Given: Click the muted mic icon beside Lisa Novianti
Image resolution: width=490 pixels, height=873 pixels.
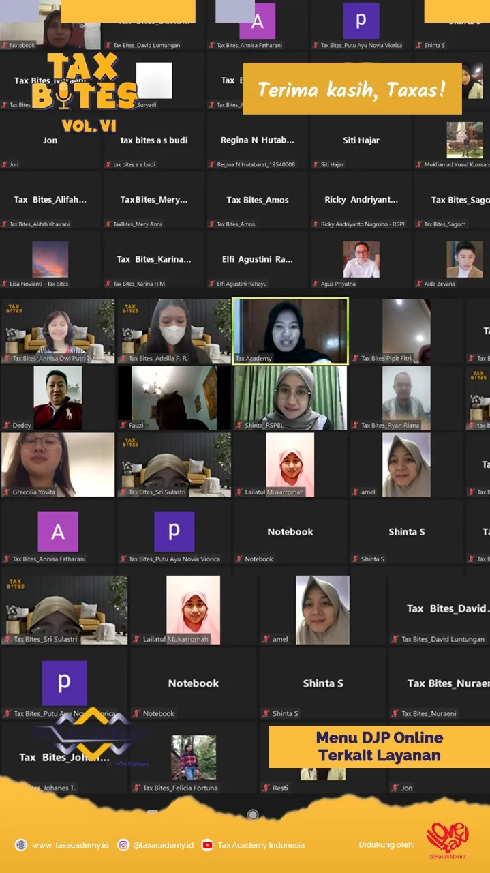Looking at the screenshot, I should 5,284.
